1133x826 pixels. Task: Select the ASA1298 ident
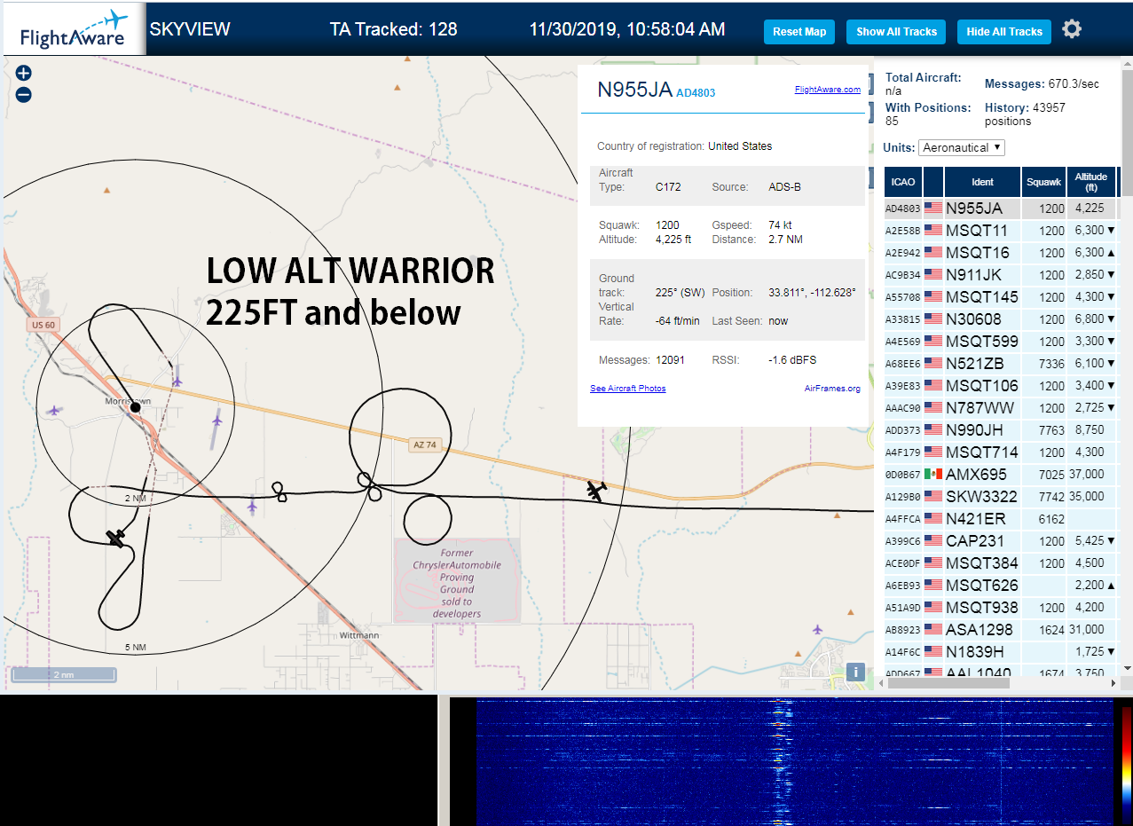tap(980, 630)
